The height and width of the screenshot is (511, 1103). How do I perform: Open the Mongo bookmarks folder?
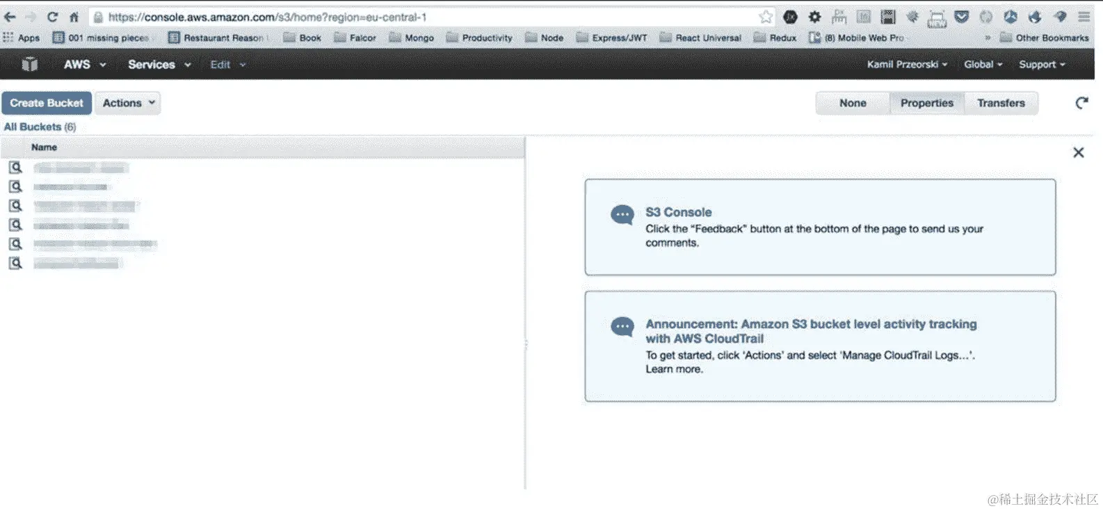[x=411, y=38]
